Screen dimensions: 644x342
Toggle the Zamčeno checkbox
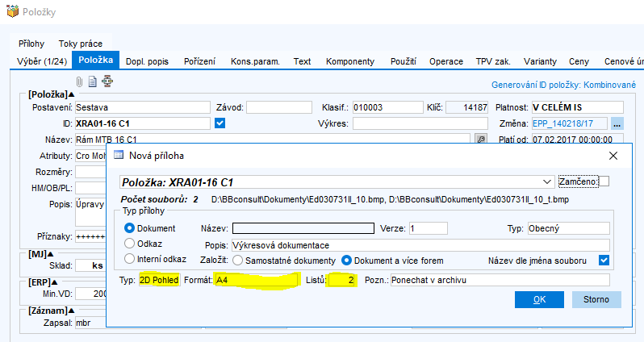604,181
